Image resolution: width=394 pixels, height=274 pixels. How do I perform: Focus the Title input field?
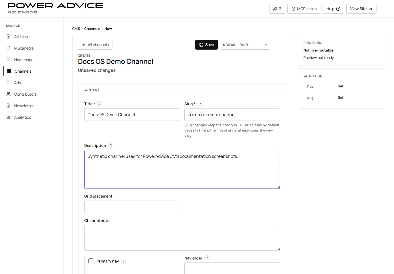pos(132,115)
